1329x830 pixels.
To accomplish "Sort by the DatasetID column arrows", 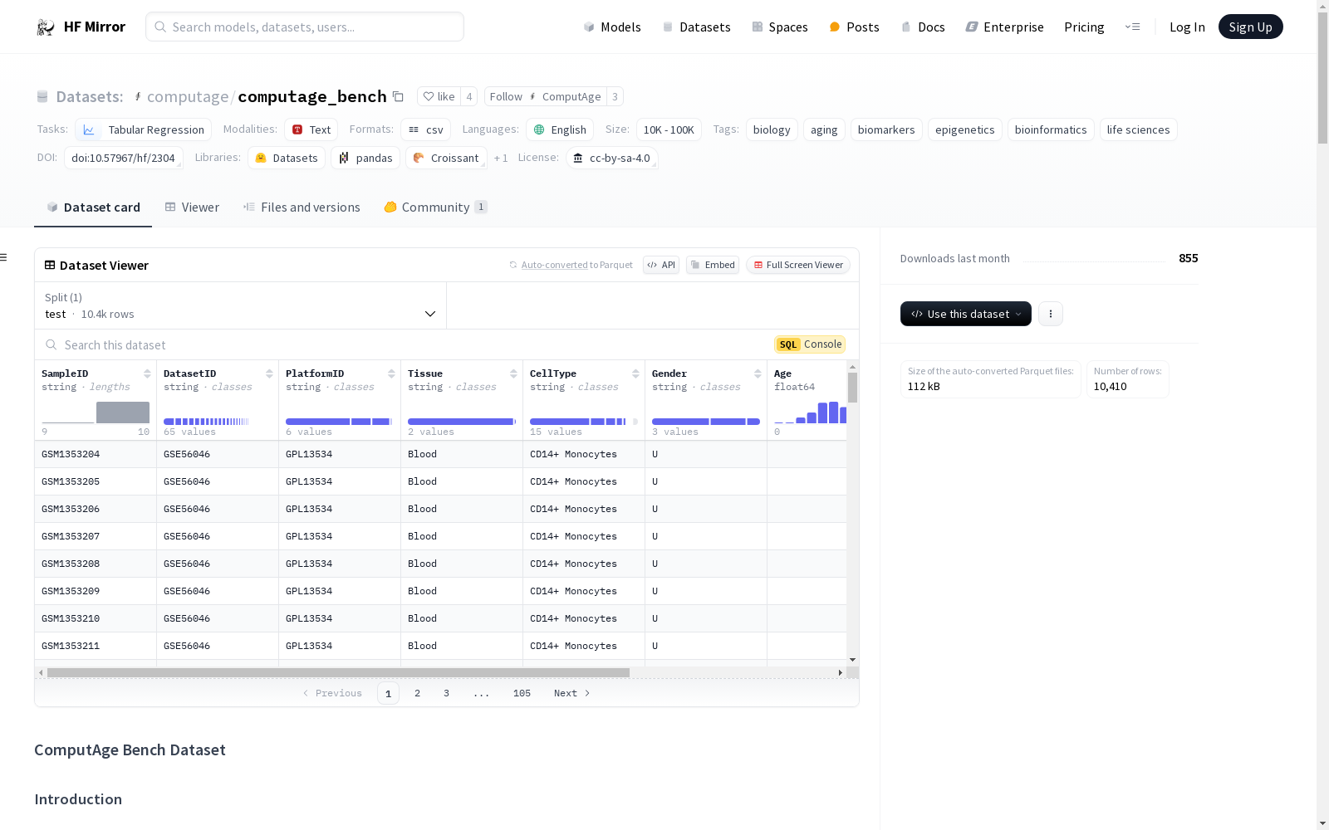I will (269, 373).
